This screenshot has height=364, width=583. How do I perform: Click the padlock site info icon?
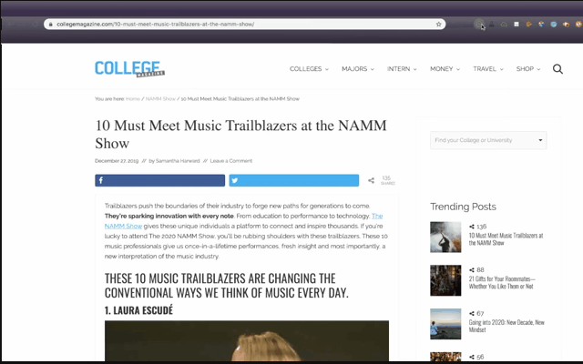(x=51, y=25)
